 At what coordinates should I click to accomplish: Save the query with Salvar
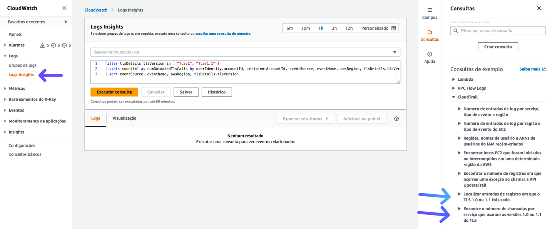pos(186,92)
